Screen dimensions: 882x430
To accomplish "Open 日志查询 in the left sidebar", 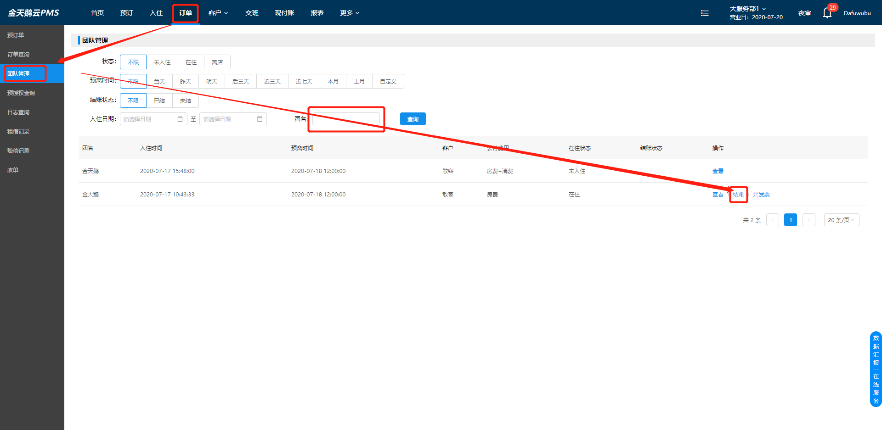I will [x=32, y=112].
